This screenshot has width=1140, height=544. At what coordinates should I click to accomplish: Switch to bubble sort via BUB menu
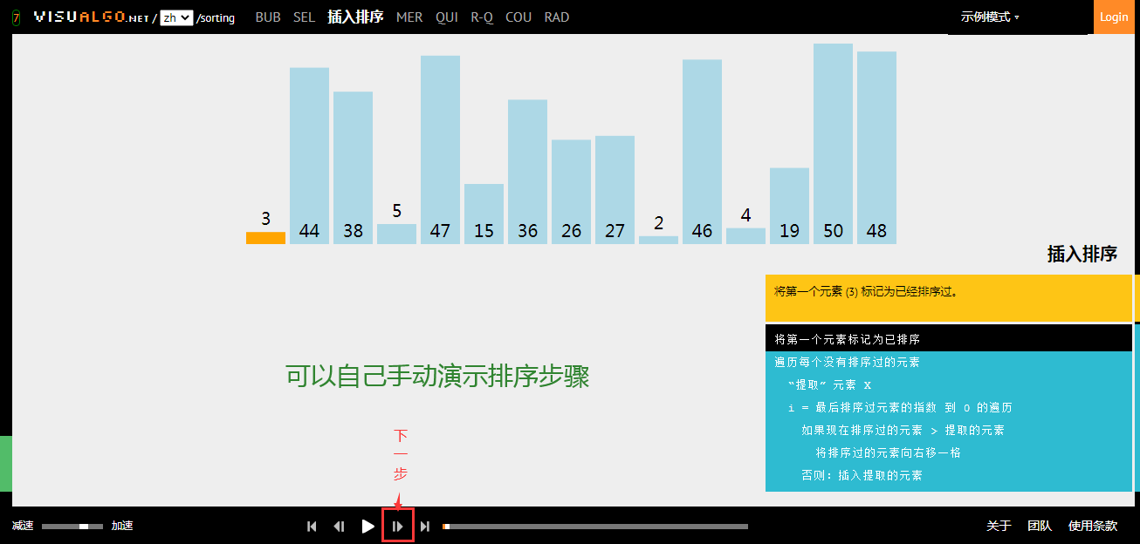268,17
